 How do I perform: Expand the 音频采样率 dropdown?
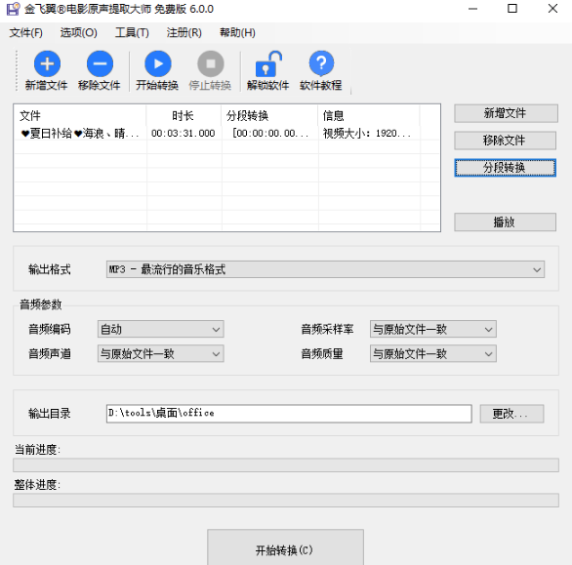pyautogui.click(x=433, y=330)
